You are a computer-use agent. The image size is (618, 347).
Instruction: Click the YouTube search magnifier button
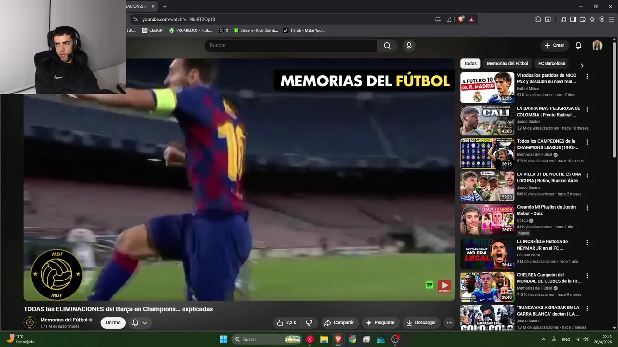pos(387,45)
